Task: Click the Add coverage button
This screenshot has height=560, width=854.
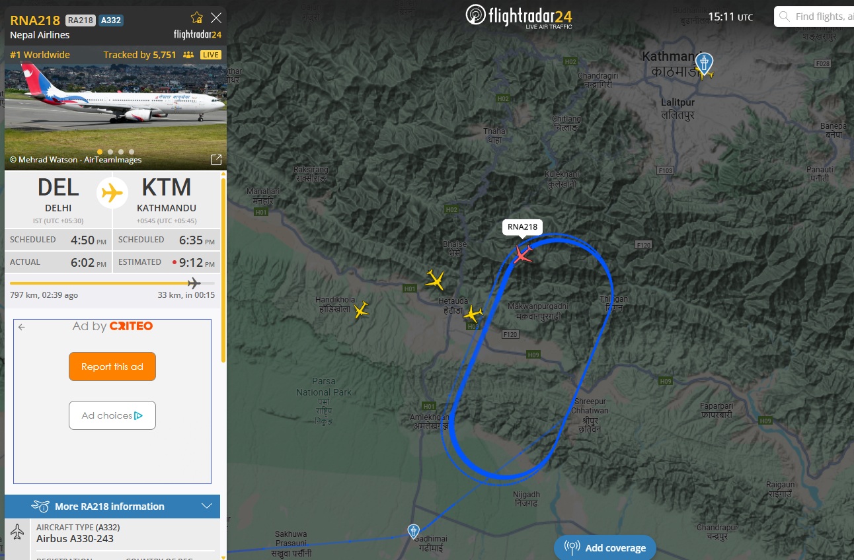Action: (x=605, y=547)
